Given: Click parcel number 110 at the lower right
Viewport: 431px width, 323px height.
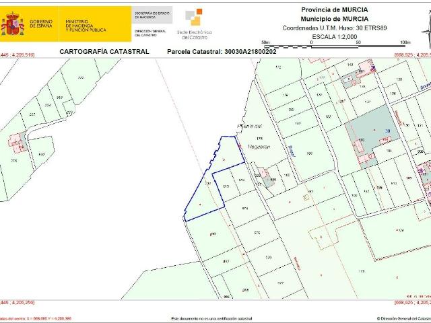Looking at the screenshot, I should (x=362, y=271).
